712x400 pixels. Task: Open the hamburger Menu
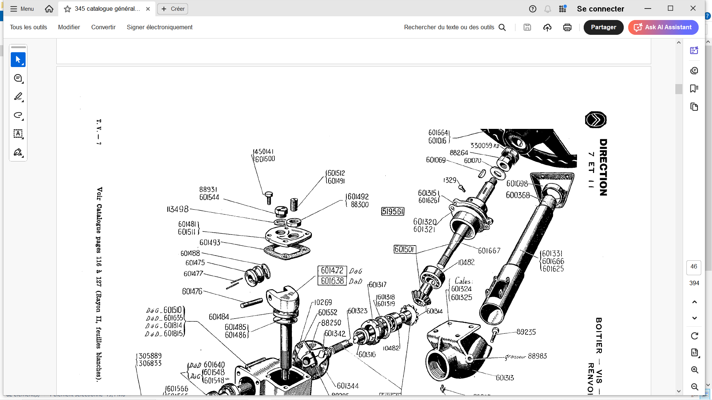[x=22, y=9]
